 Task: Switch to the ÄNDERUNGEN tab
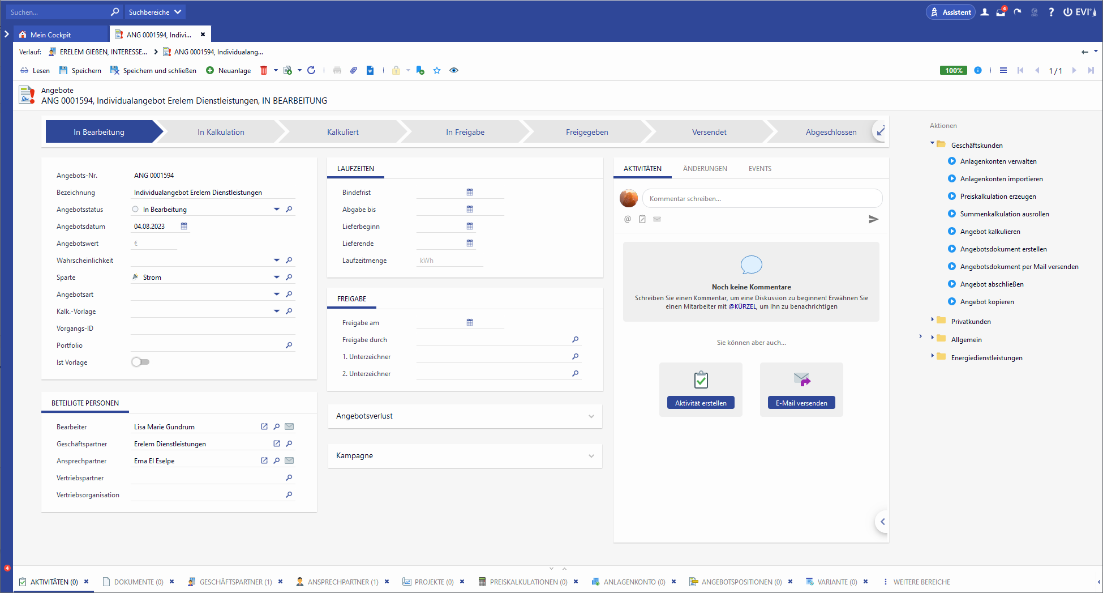pos(705,169)
